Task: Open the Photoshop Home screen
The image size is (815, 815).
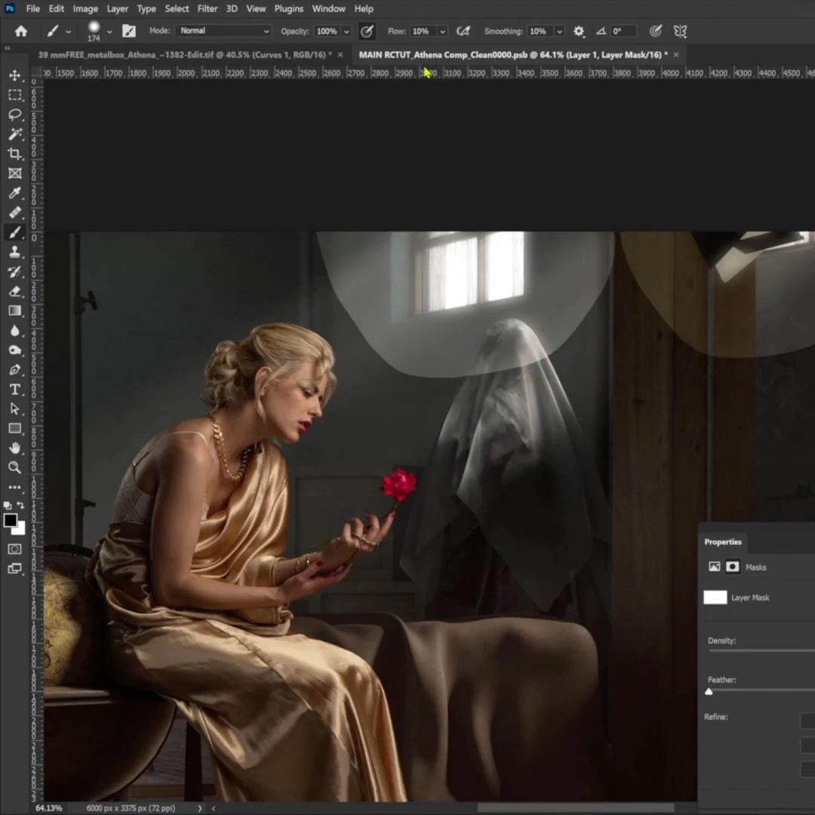Action: coord(20,31)
